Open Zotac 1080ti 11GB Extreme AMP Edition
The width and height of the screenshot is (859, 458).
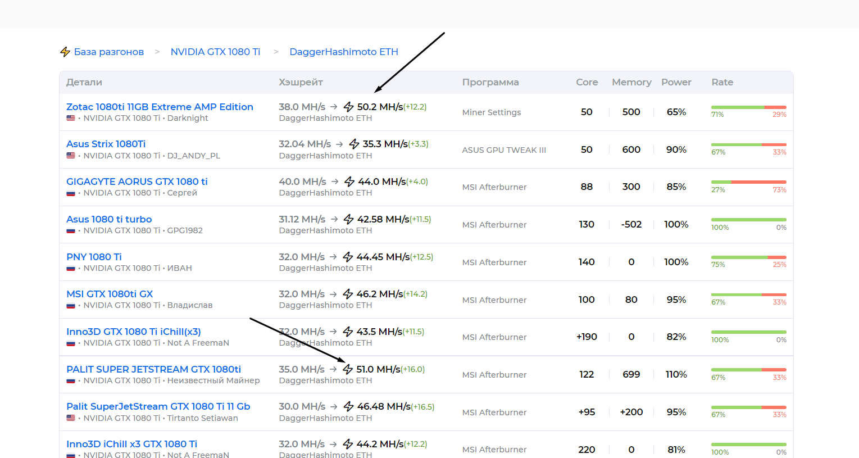click(x=160, y=107)
